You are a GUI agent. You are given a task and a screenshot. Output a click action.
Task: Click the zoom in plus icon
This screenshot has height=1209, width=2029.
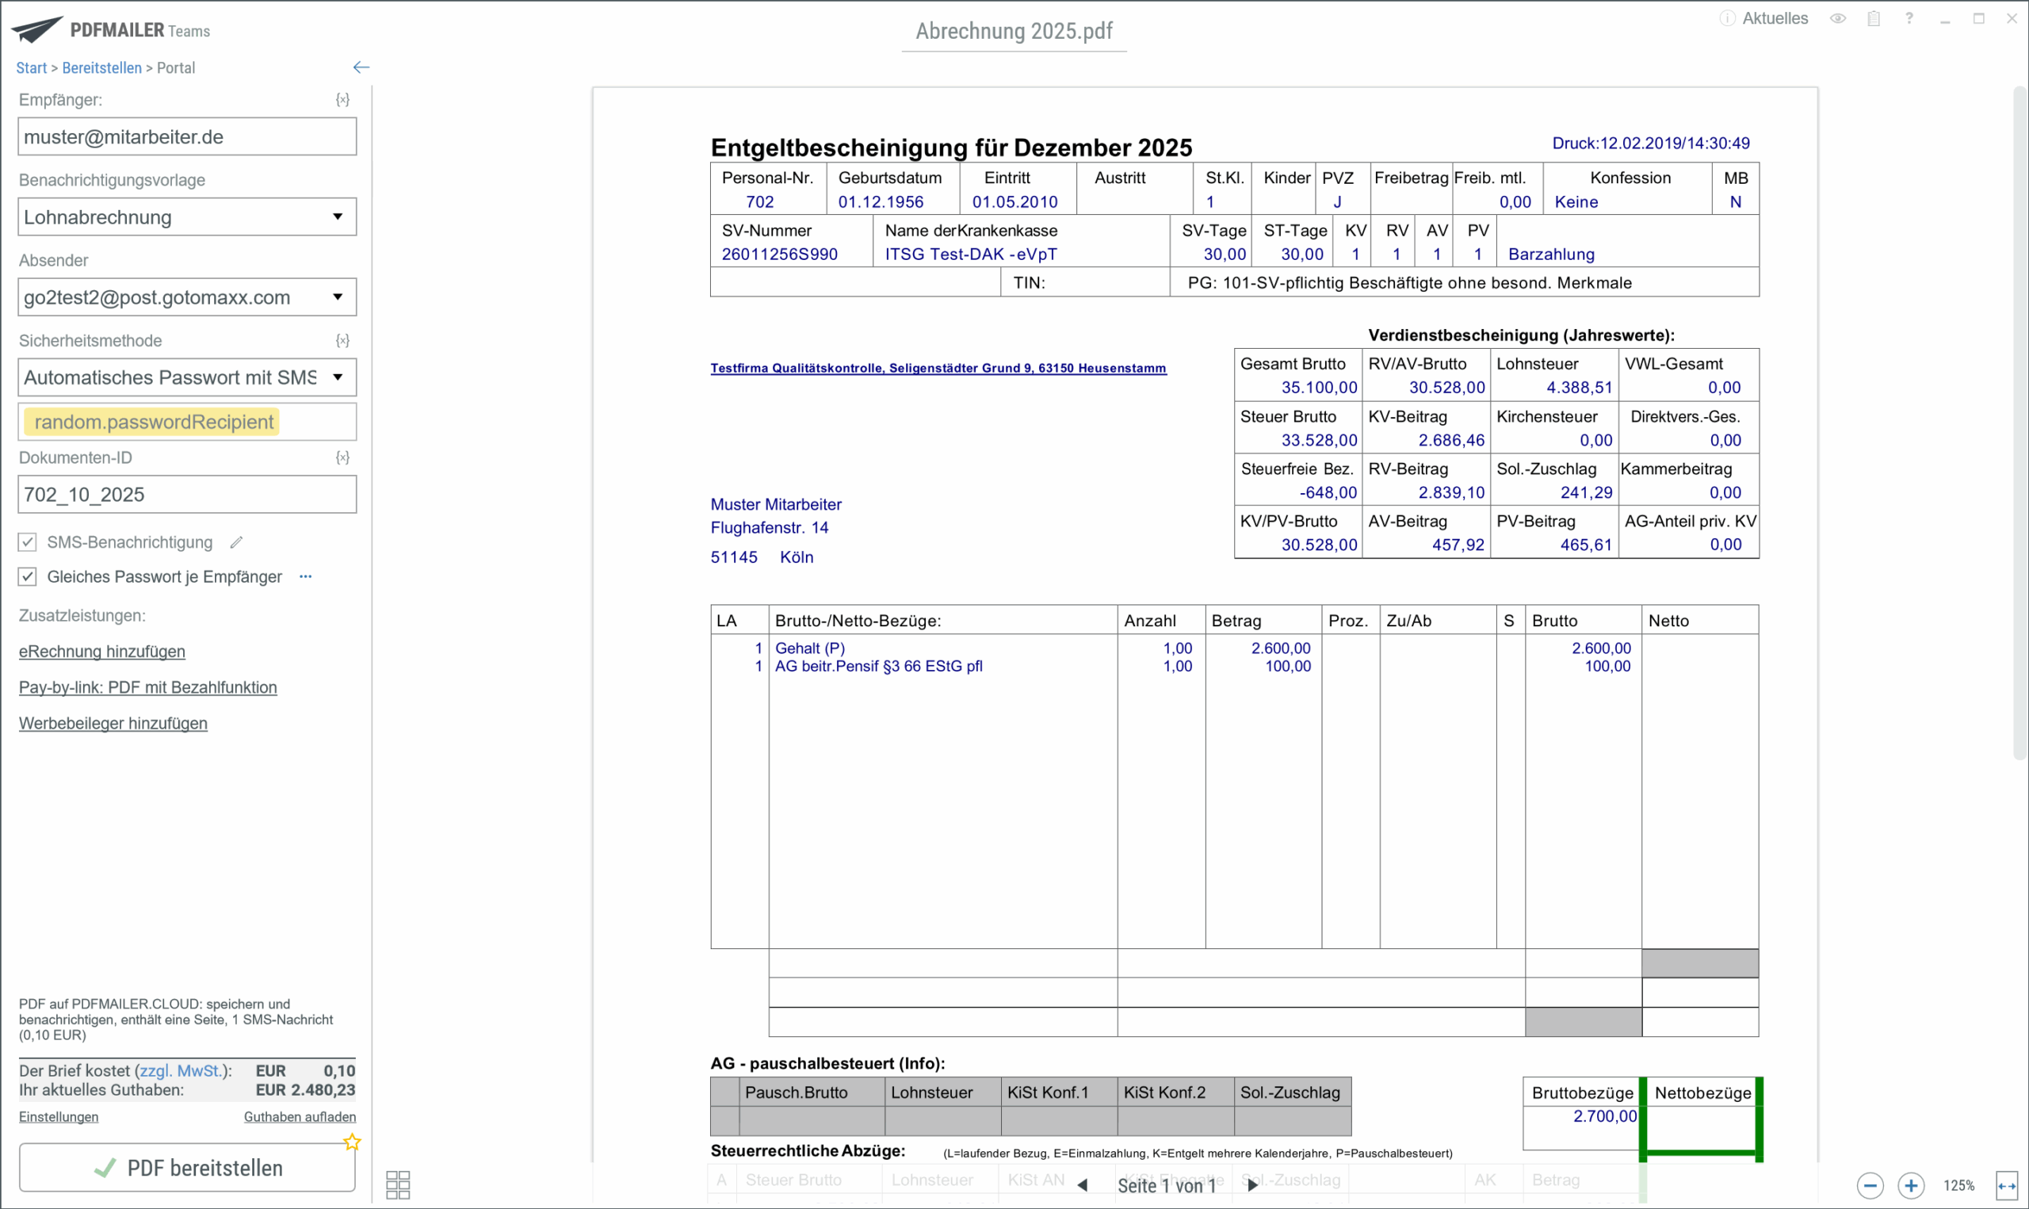click(1910, 1185)
